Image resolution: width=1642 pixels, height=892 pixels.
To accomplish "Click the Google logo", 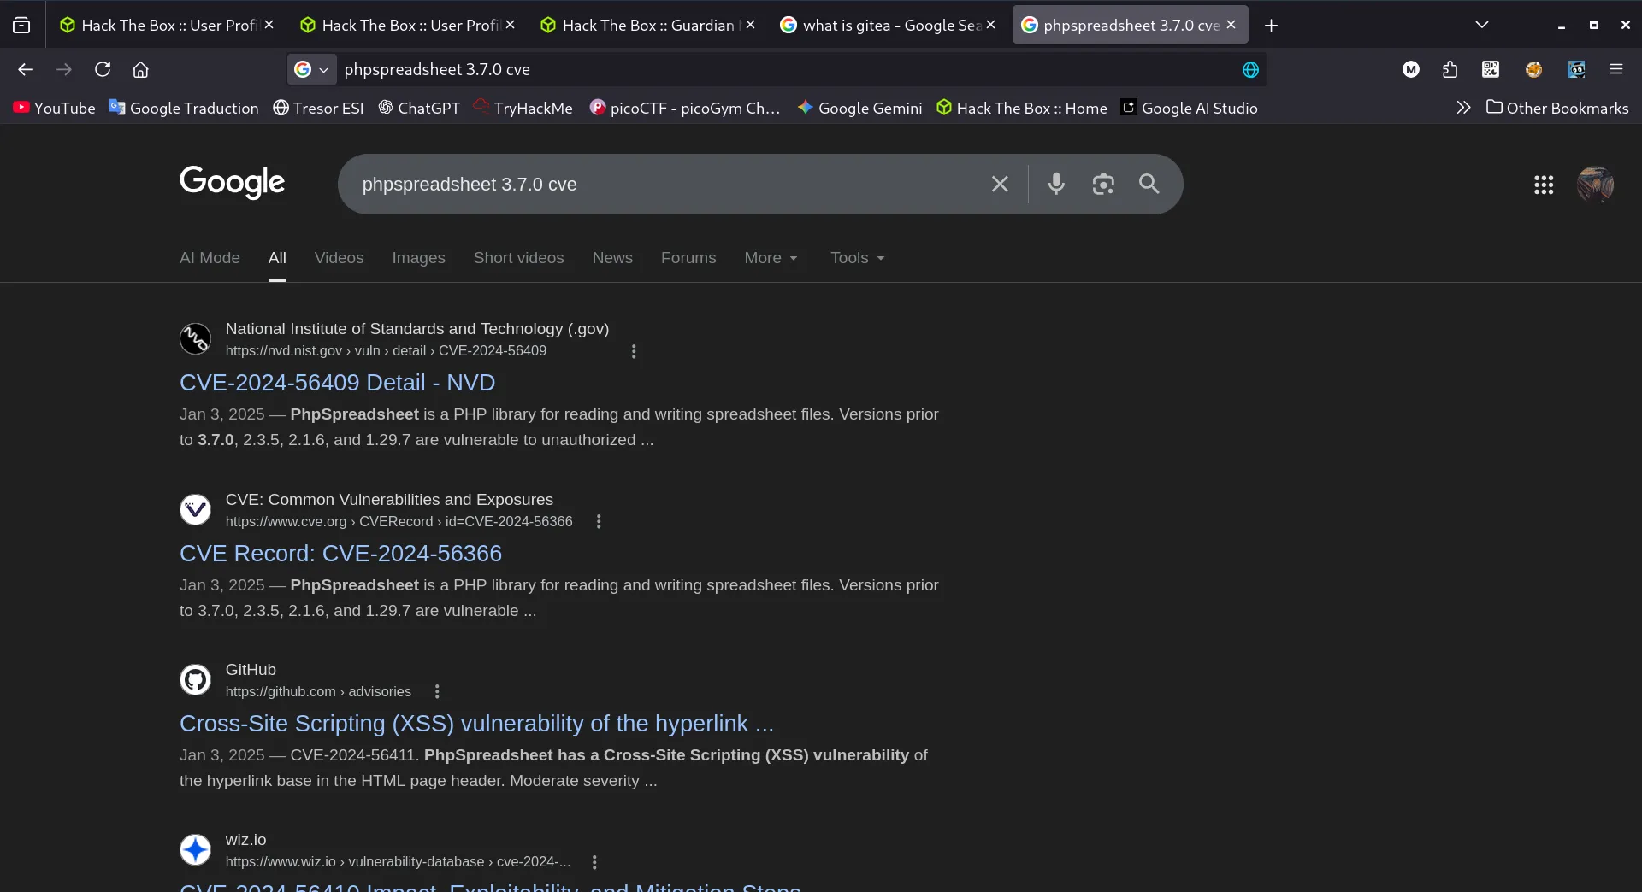I will (x=232, y=183).
